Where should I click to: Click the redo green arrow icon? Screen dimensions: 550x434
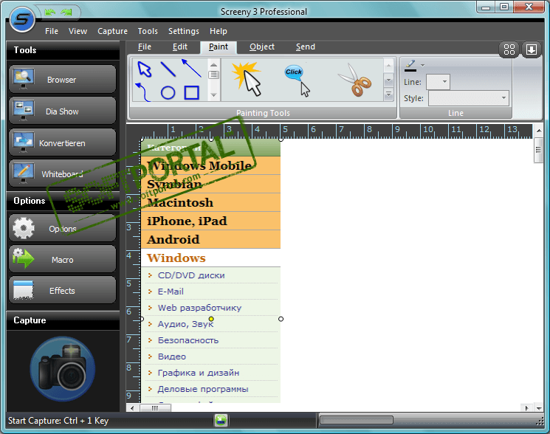click(x=66, y=13)
